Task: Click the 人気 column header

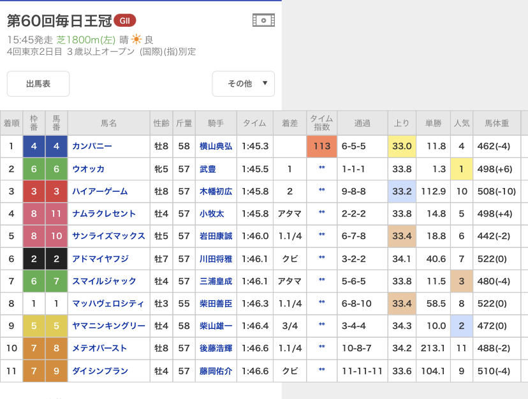Action: (461, 123)
